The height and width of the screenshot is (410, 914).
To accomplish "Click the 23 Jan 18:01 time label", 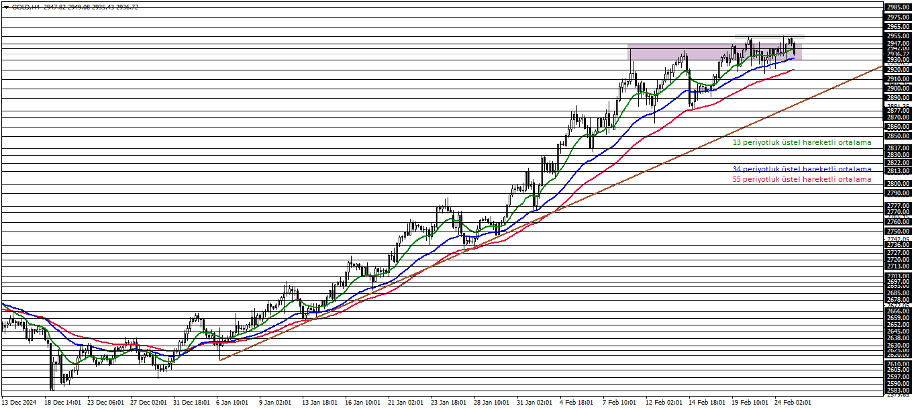I will coord(448,403).
